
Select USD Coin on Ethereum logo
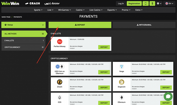[60, 67]
